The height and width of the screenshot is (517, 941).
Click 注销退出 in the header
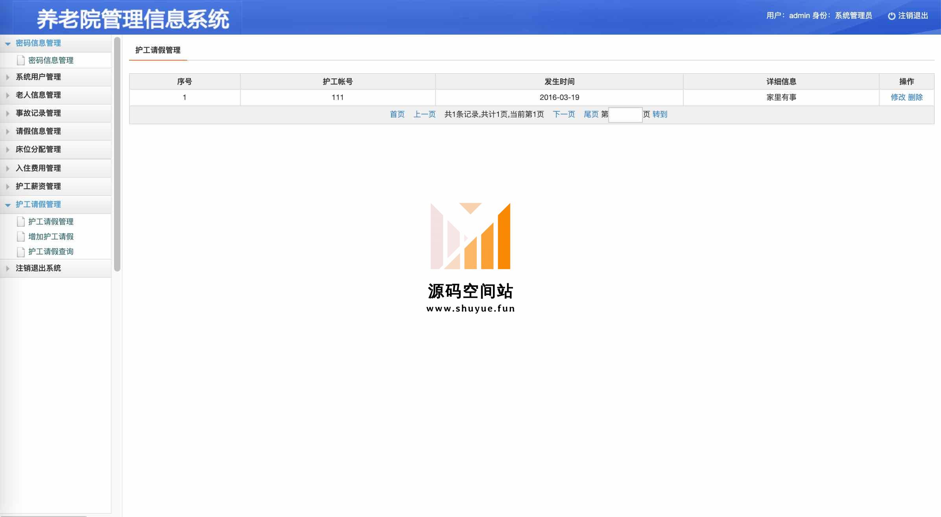pyautogui.click(x=913, y=16)
